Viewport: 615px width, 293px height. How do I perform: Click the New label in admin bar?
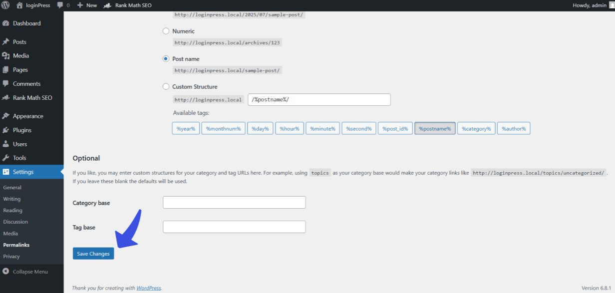(x=91, y=5)
